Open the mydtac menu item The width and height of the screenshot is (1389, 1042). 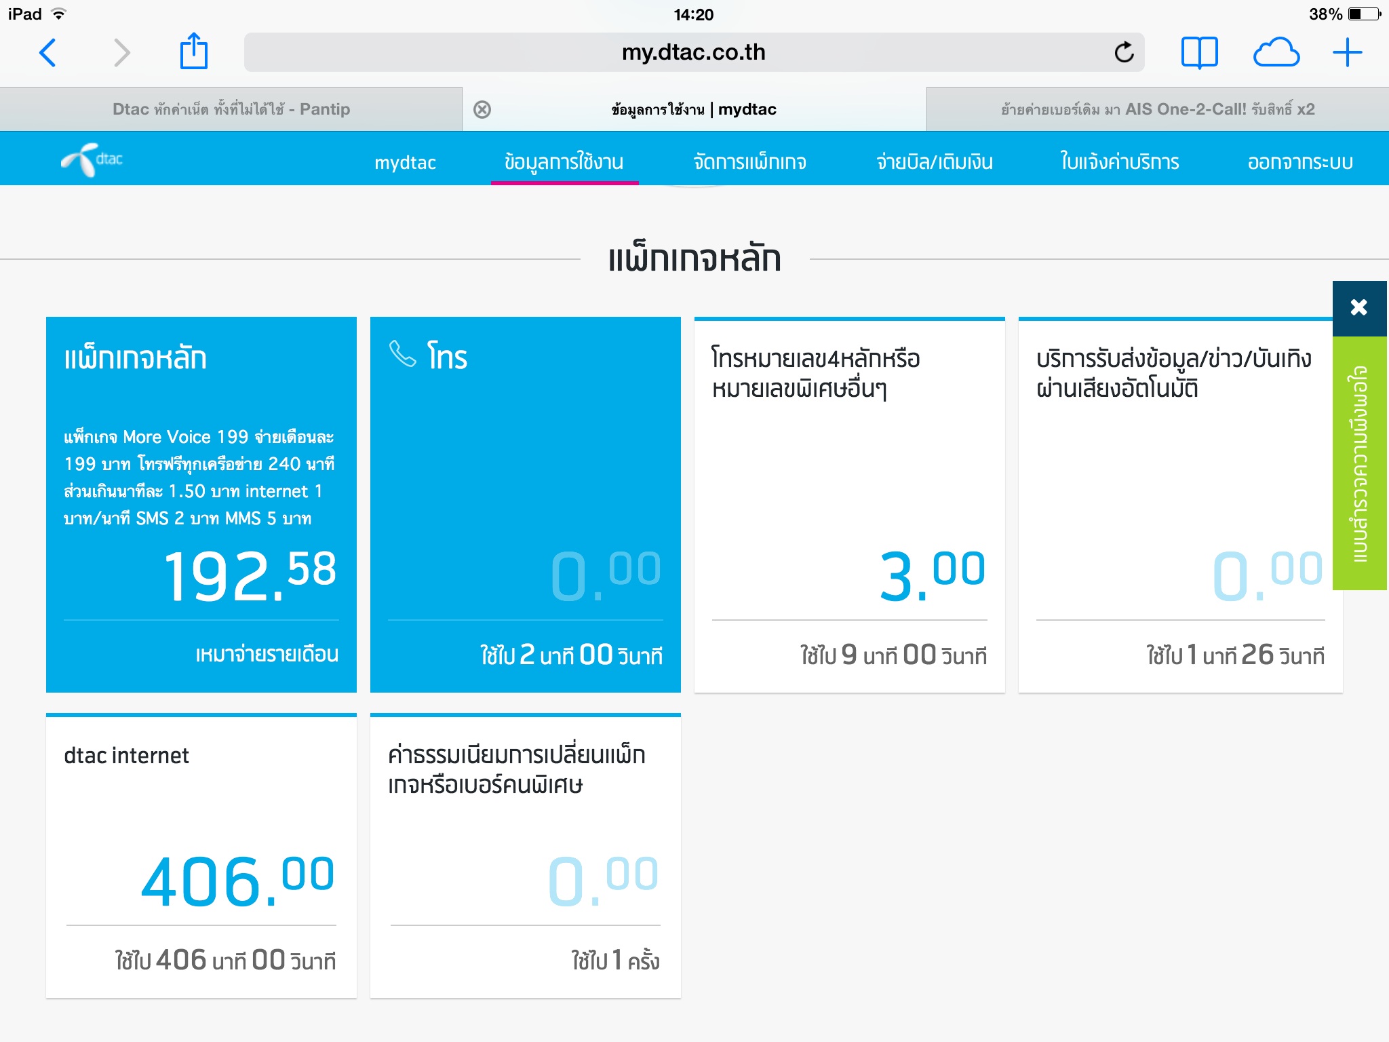[x=405, y=162]
